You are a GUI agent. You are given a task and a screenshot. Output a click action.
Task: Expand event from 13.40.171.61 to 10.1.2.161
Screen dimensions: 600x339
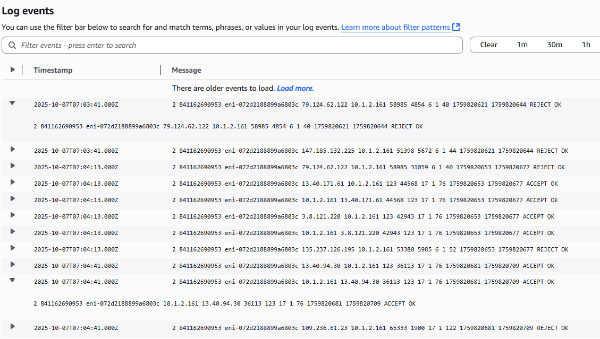[x=13, y=183]
